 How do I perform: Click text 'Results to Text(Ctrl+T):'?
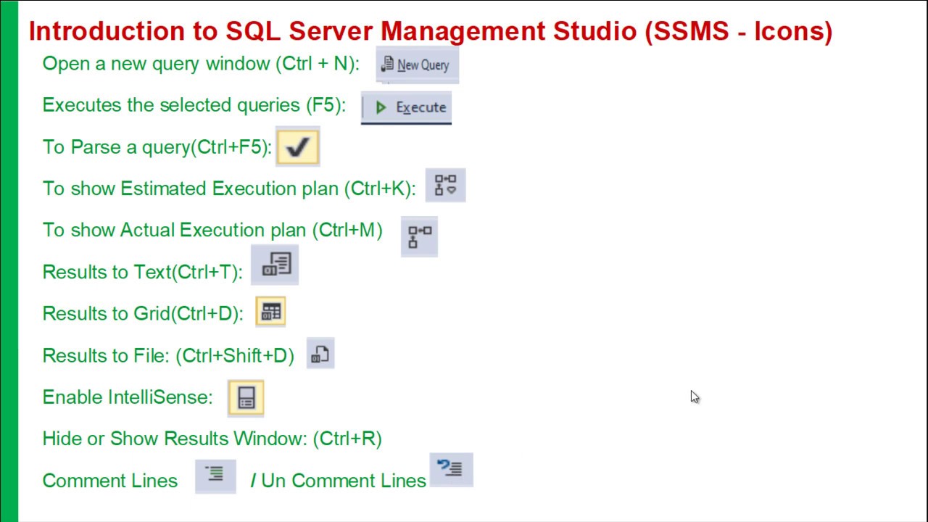(142, 272)
